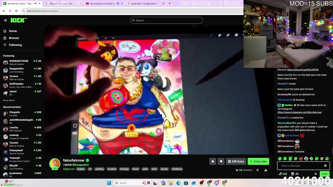Open Microsoft Edge from taskbar

(x=178, y=183)
